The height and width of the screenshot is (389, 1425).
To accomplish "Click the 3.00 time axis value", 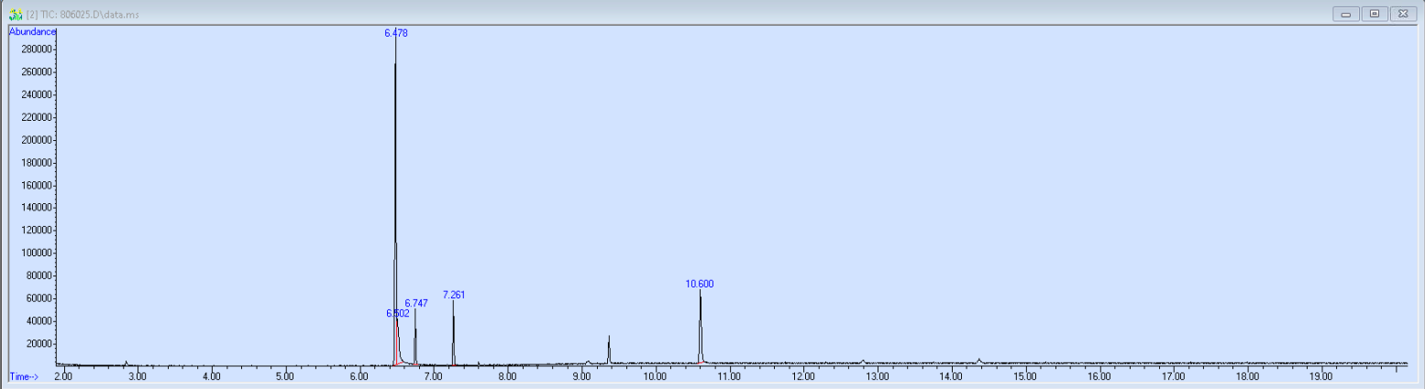I will pos(138,376).
